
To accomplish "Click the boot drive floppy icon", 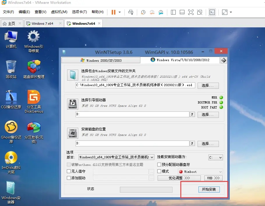I will (x=73, y=104).
